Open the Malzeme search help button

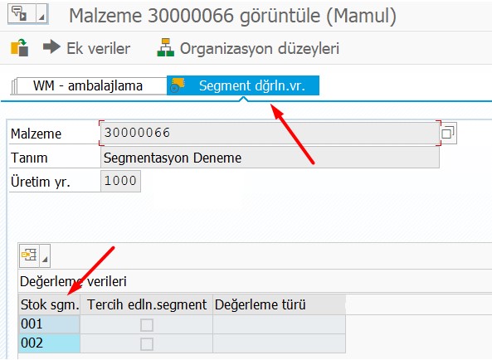pos(448,134)
